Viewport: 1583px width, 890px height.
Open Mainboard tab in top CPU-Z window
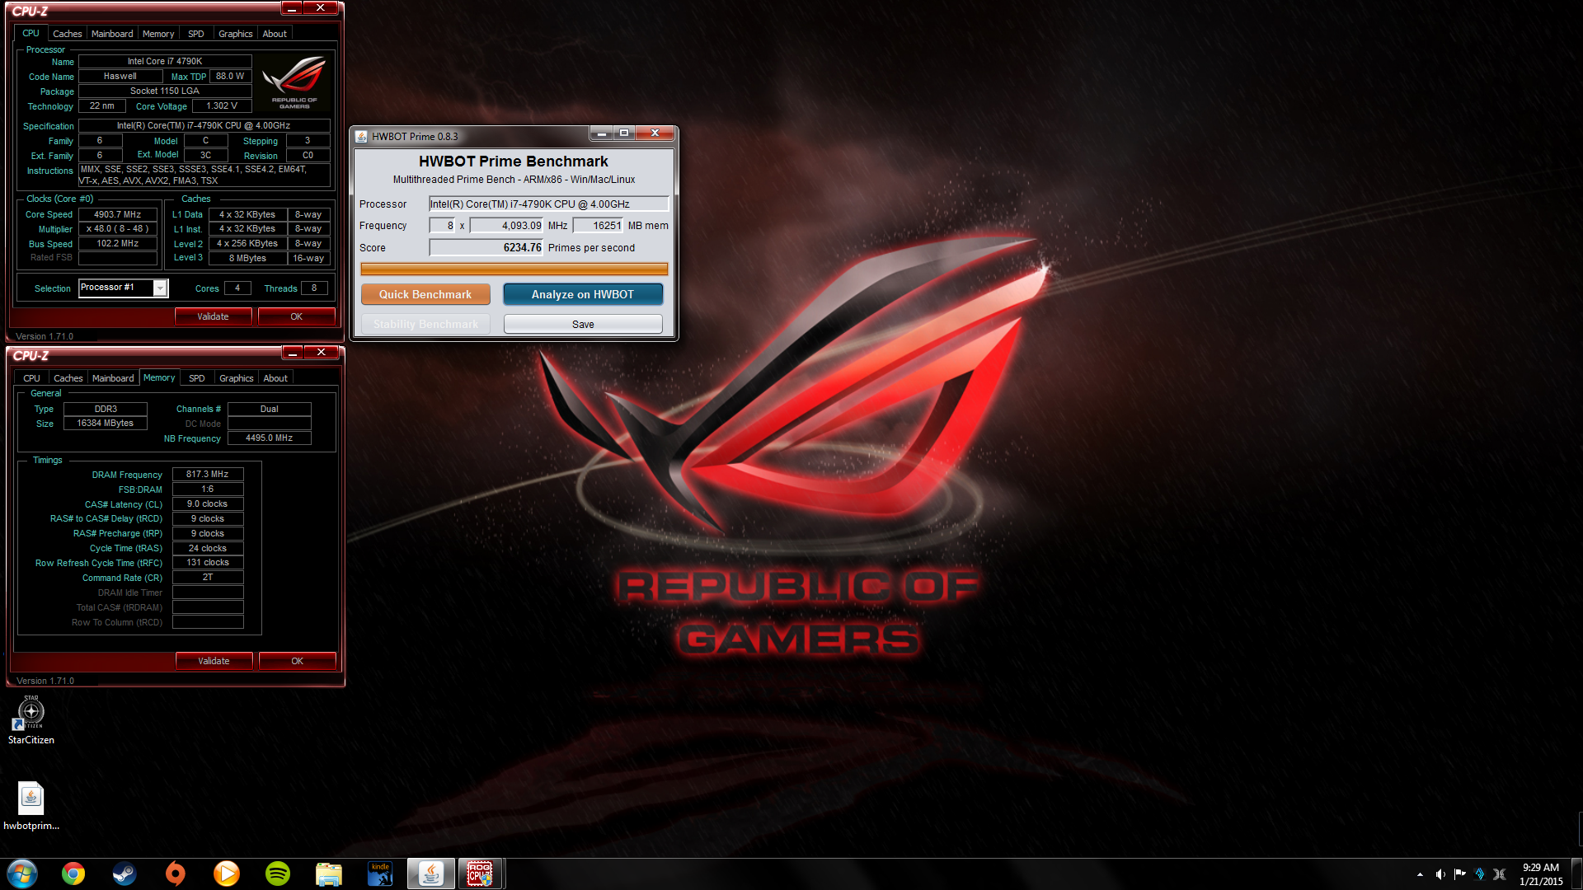click(x=112, y=34)
